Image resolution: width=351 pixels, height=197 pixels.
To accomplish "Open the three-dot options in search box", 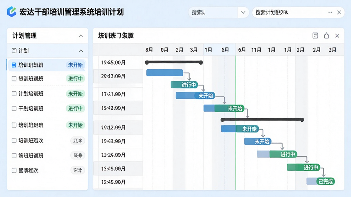I will (x=330, y=13).
